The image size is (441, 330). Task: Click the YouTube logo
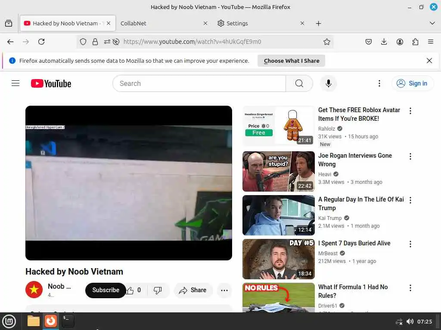tap(51, 83)
